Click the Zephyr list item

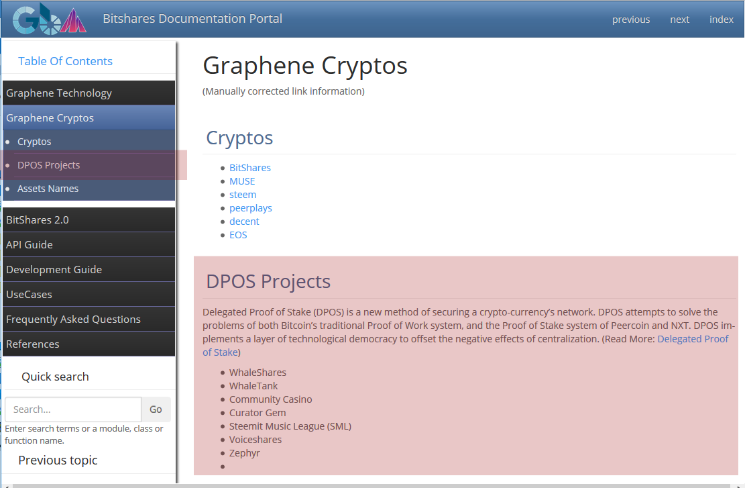coord(244,453)
